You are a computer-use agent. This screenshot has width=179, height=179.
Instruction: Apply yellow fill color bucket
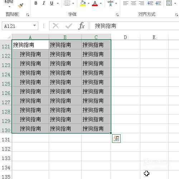click(x=83, y=3)
